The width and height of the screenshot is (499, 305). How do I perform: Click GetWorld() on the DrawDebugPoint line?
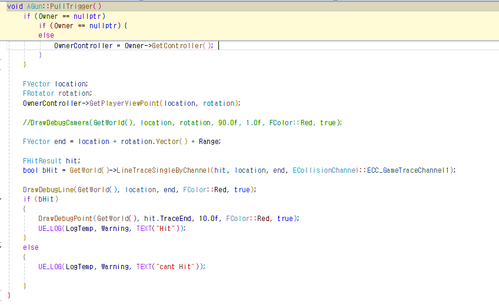[x=117, y=218]
